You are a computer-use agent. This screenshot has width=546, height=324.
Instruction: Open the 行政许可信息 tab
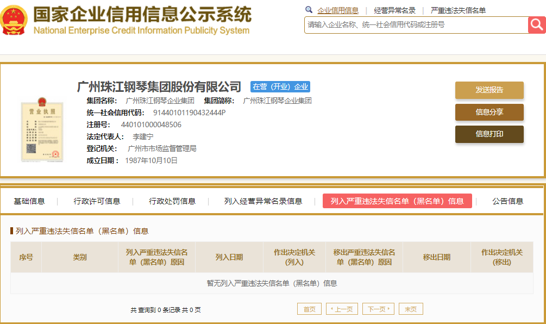coord(97,201)
